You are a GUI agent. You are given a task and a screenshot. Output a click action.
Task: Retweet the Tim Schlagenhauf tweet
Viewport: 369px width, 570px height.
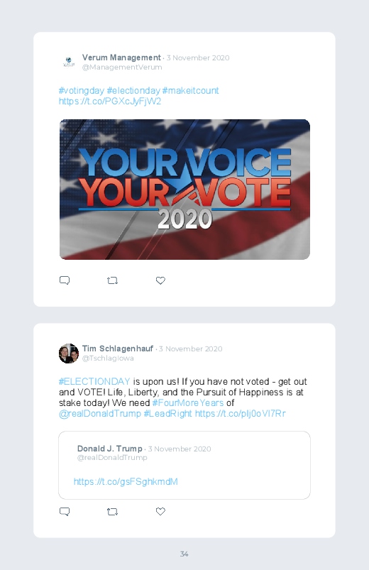112,512
